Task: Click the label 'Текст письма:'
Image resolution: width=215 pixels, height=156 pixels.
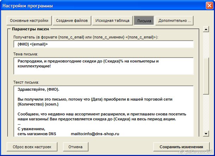Action: coord(26,82)
